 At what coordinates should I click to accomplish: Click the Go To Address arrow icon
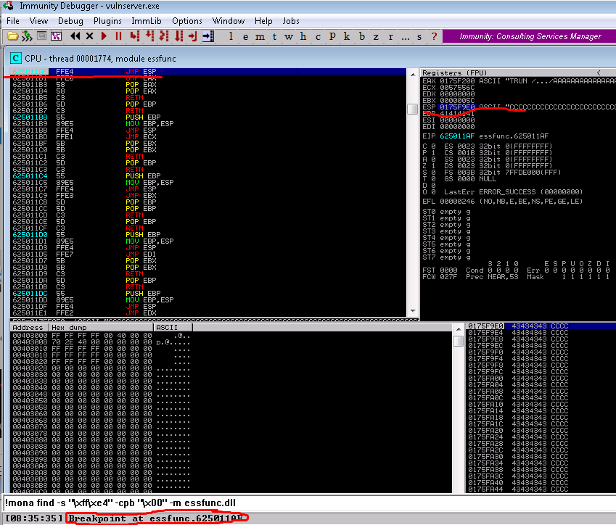tap(208, 36)
